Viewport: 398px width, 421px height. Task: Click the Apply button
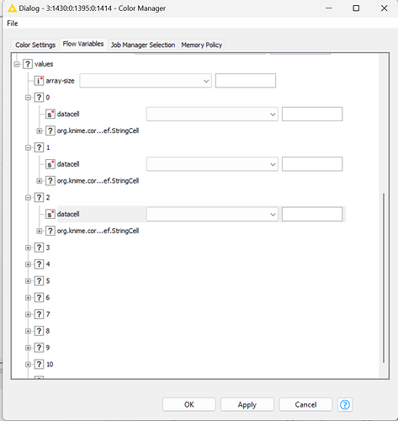247,404
